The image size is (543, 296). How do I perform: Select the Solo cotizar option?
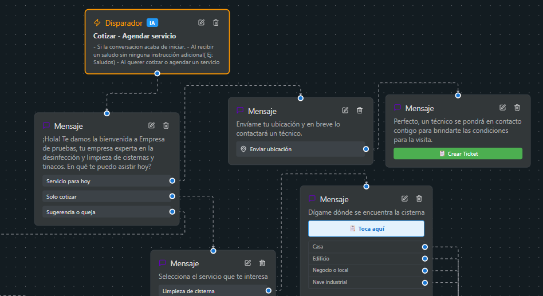107,196
